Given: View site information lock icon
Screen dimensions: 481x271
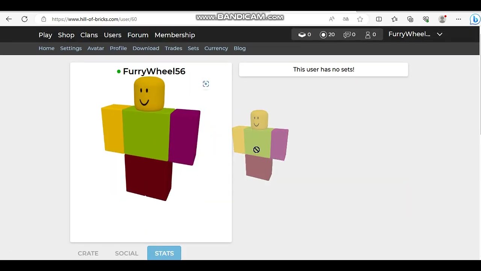Looking at the screenshot, I should pyautogui.click(x=44, y=19).
